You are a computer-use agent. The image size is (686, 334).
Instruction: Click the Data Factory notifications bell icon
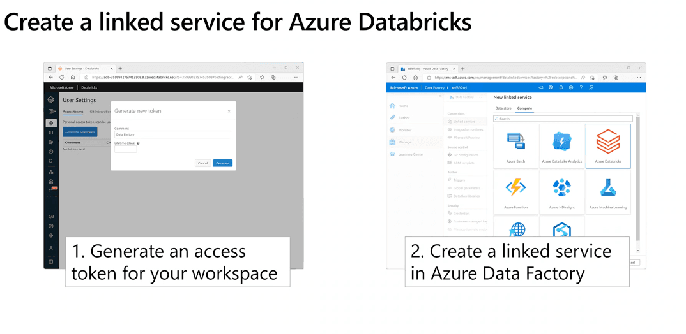561,87
